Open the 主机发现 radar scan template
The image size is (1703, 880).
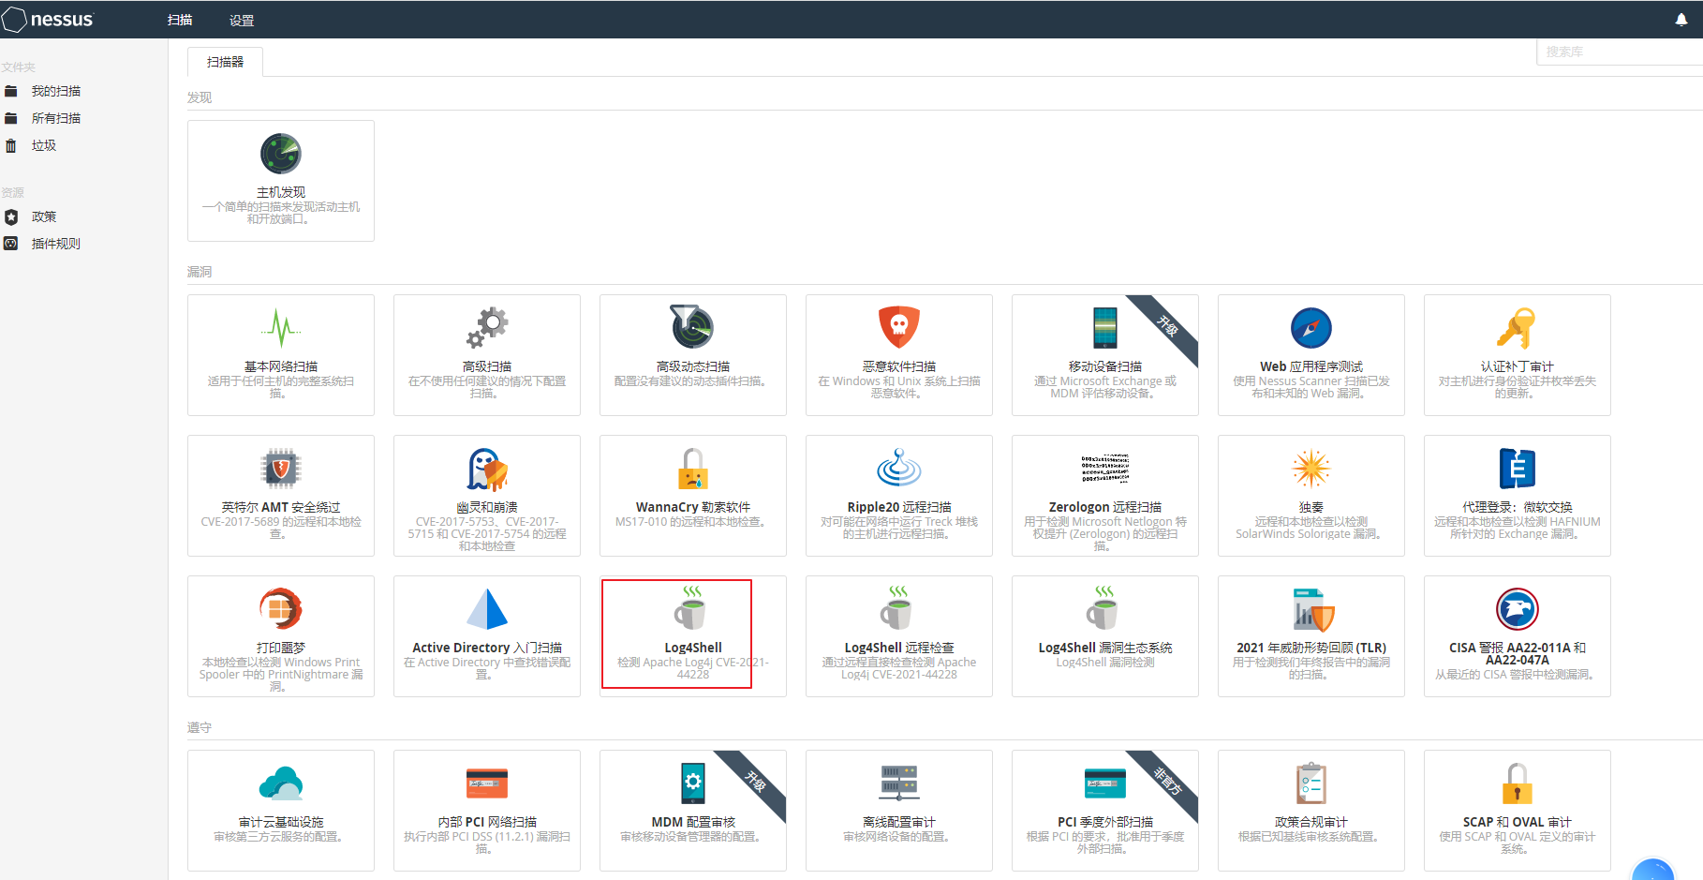coord(280,154)
